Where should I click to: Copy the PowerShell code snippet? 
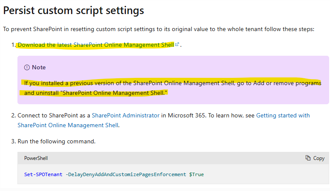(x=315, y=158)
